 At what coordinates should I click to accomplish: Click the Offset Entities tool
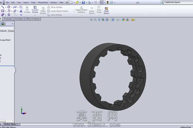43,10
